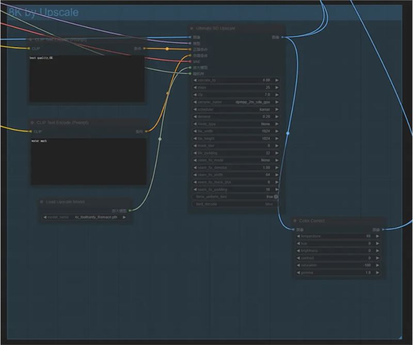413x345 pixels.
Task: Select previous sampler with sampler_name left arrow
Action: tap(195, 102)
